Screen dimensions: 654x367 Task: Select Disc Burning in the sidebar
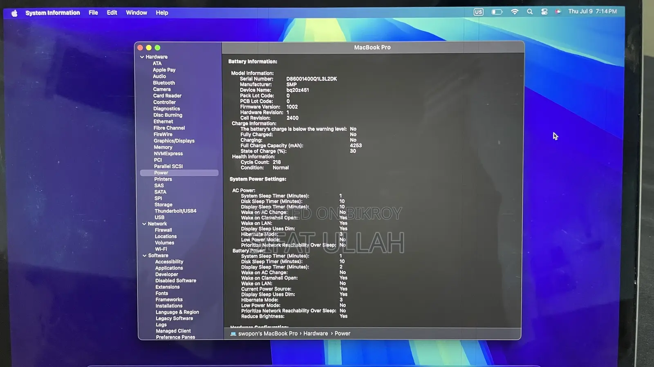click(168, 115)
